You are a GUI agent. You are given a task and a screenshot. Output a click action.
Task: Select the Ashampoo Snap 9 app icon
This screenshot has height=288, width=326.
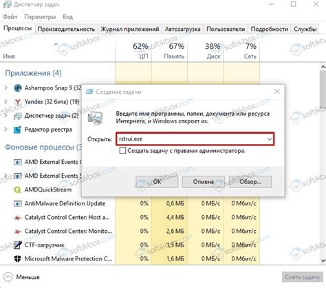coord(18,88)
